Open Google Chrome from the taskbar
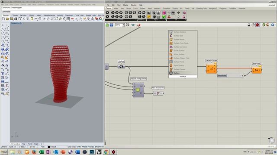The width and height of the screenshot is (277, 155). coord(106,152)
